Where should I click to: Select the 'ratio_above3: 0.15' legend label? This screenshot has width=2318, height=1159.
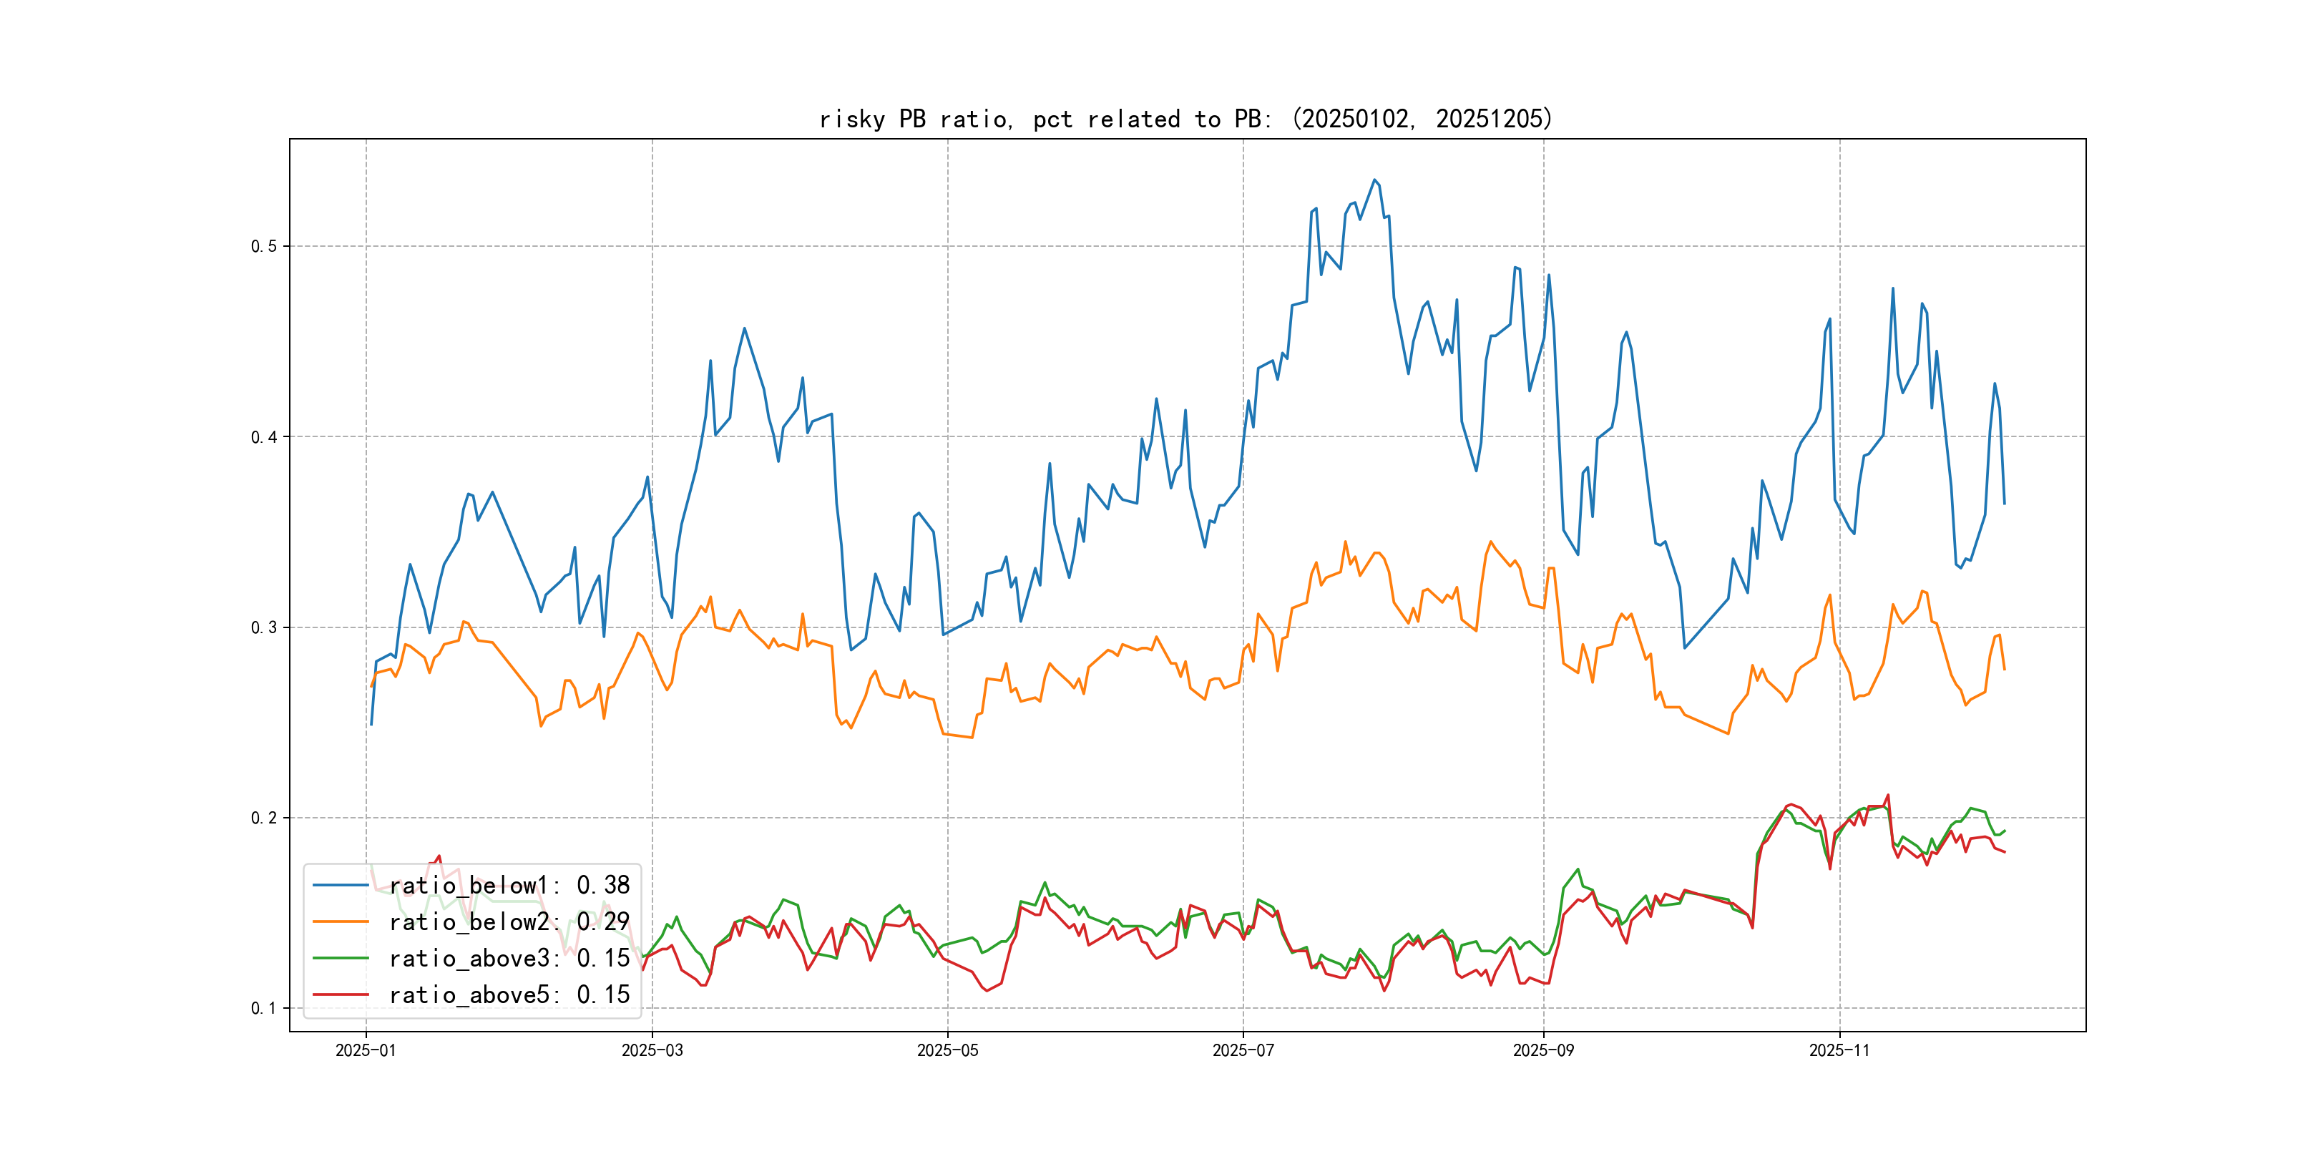[509, 959]
